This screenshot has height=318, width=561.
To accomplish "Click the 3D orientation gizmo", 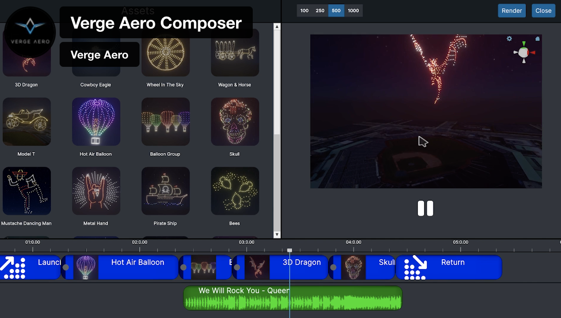I will tap(524, 52).
